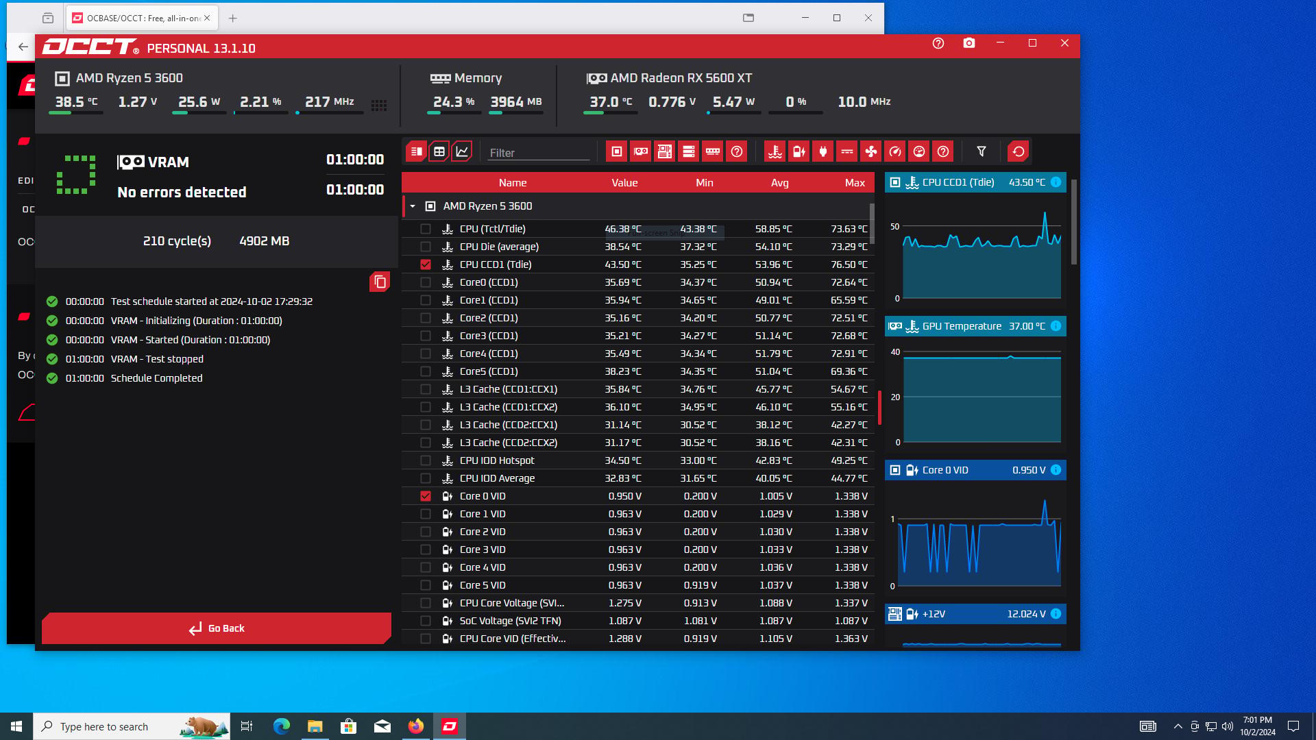Toggle the power plug sensor type filter
This screenshot has width=1316, height=740.
coord(823,151)
